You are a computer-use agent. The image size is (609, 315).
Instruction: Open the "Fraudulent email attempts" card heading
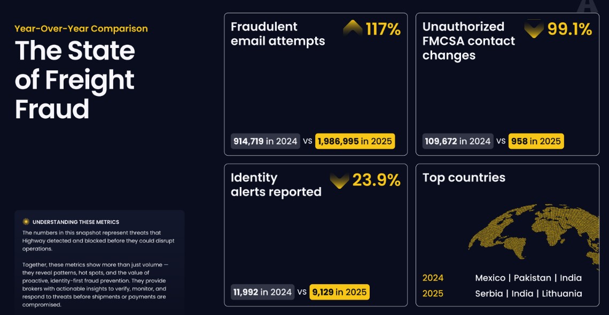pyautogui.click(x=278, y=34)
